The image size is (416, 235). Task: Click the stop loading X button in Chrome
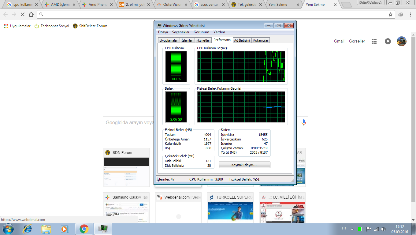[22, 14]
